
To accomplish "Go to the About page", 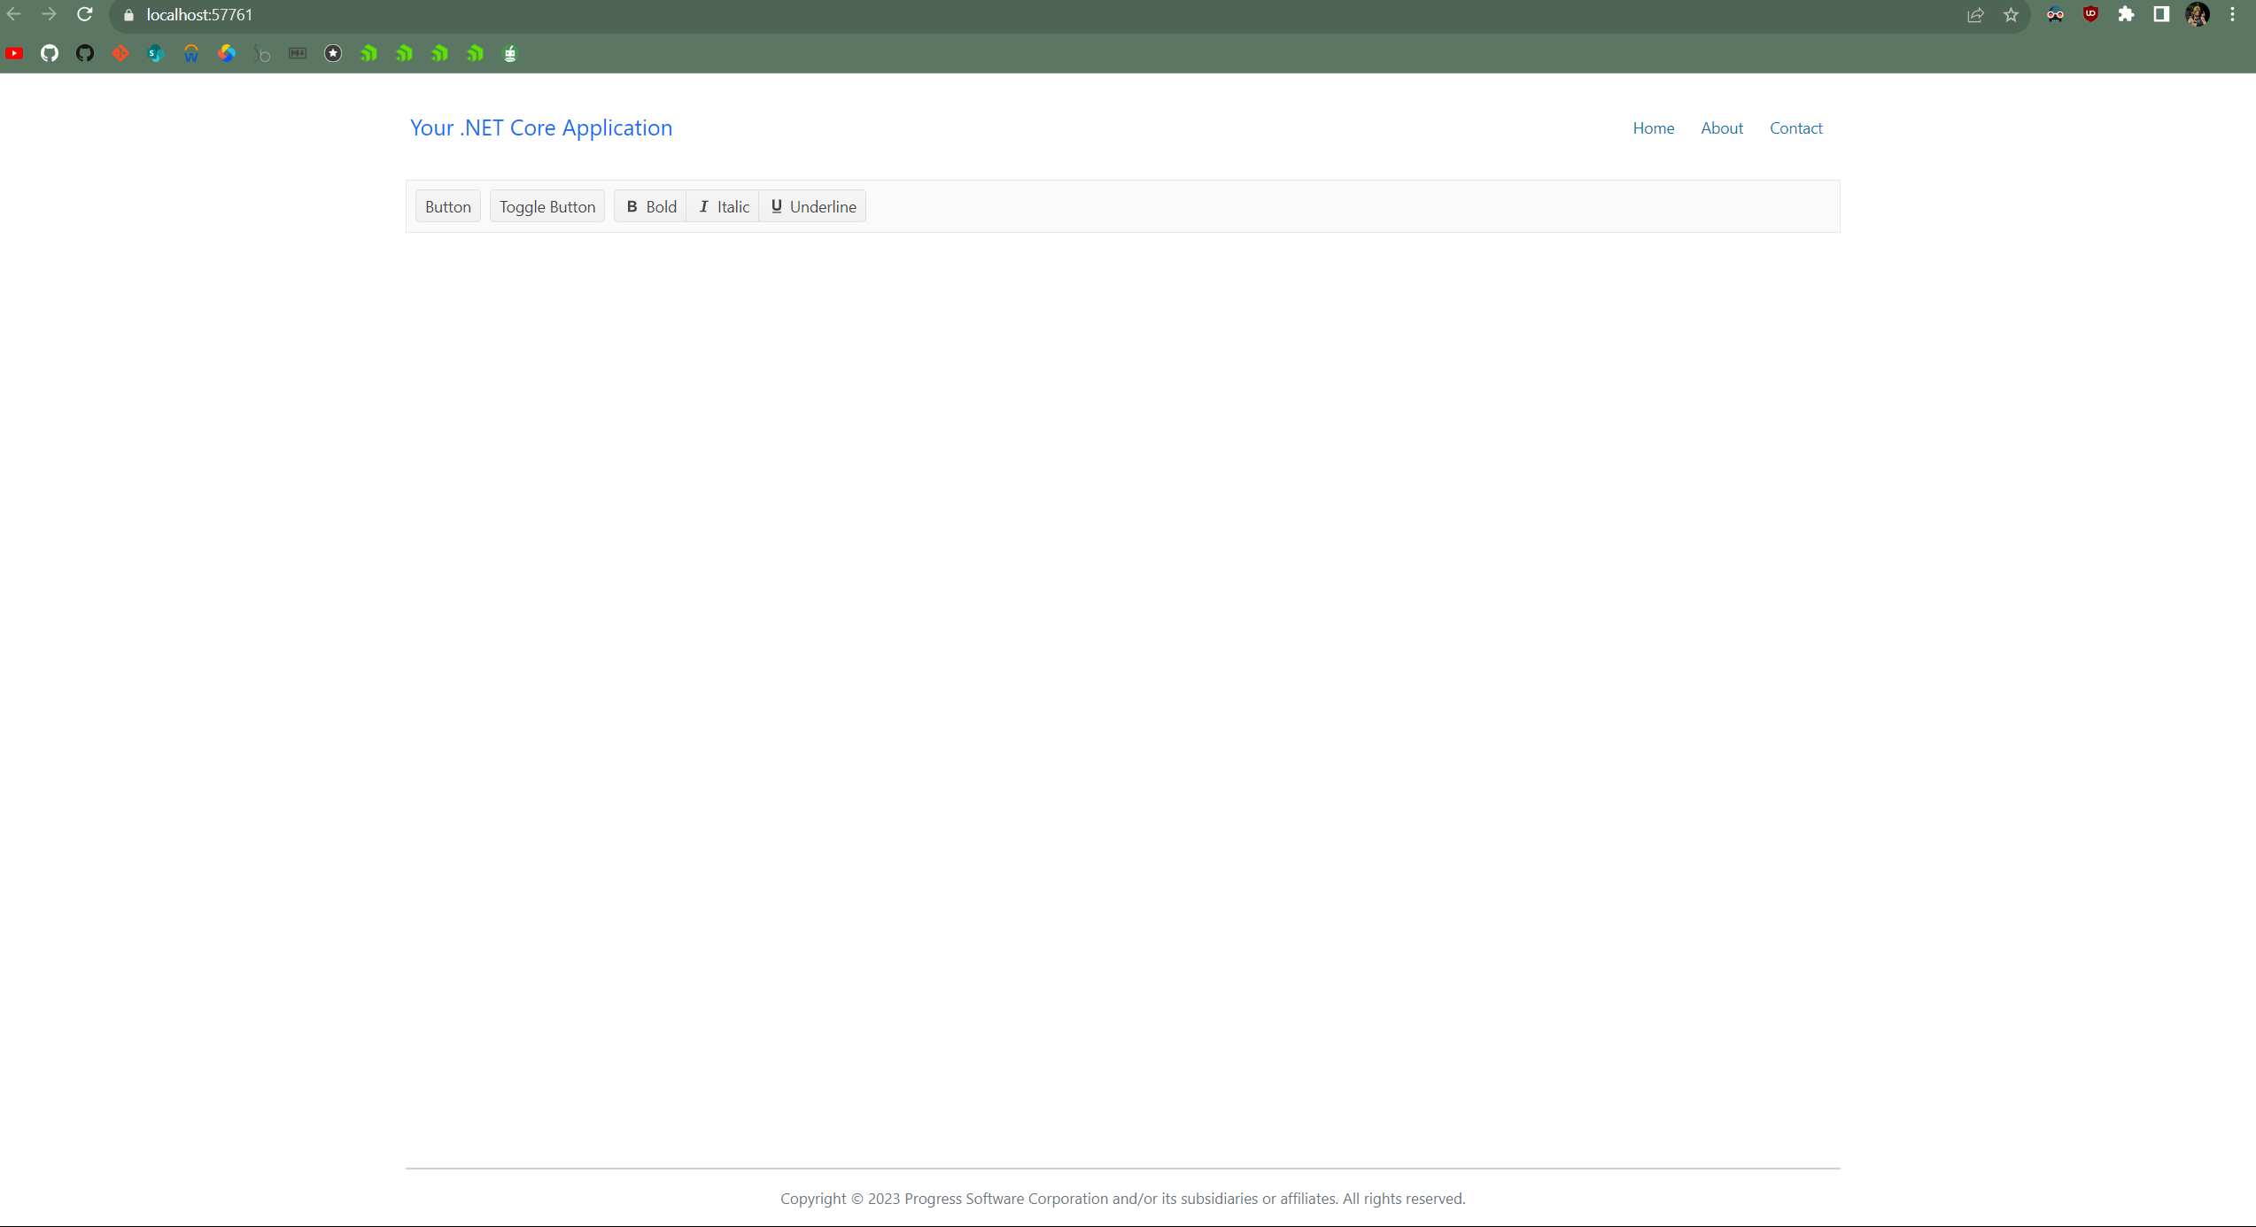I will (x=1721, y=128).
